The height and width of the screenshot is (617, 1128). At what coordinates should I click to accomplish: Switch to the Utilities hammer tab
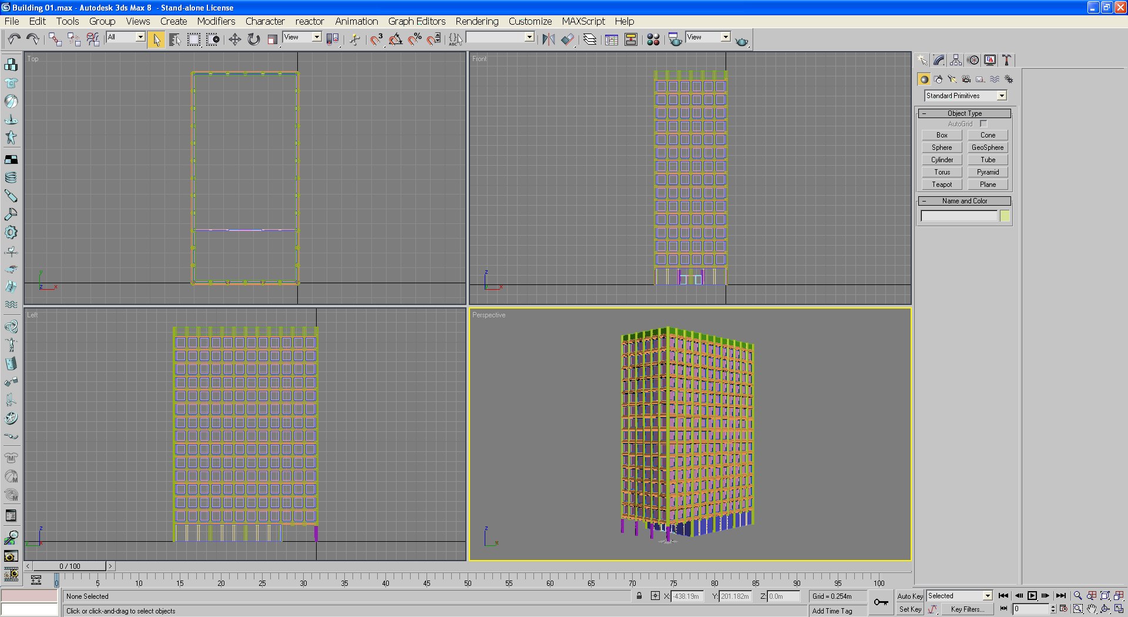pos(1007,60)
